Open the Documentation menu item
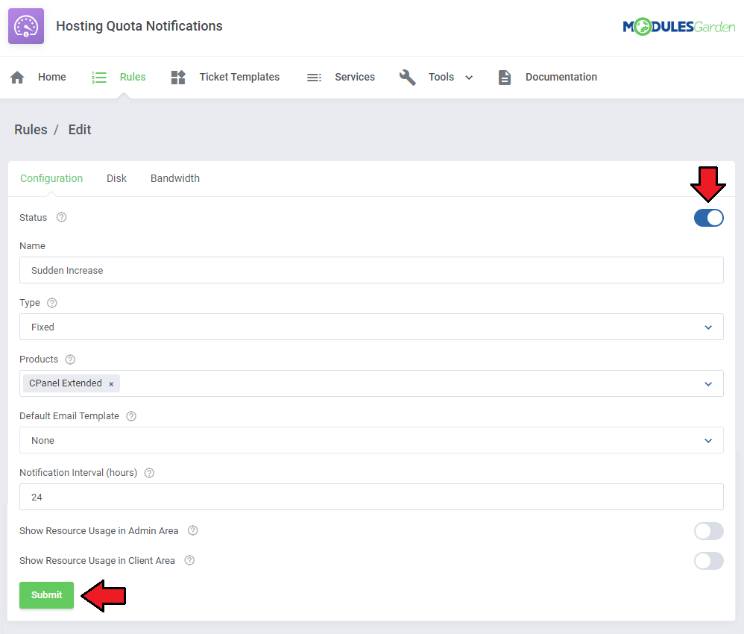 pos(561,77)
